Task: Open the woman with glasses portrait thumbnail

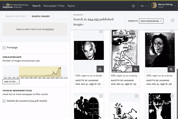Action: 160,50
